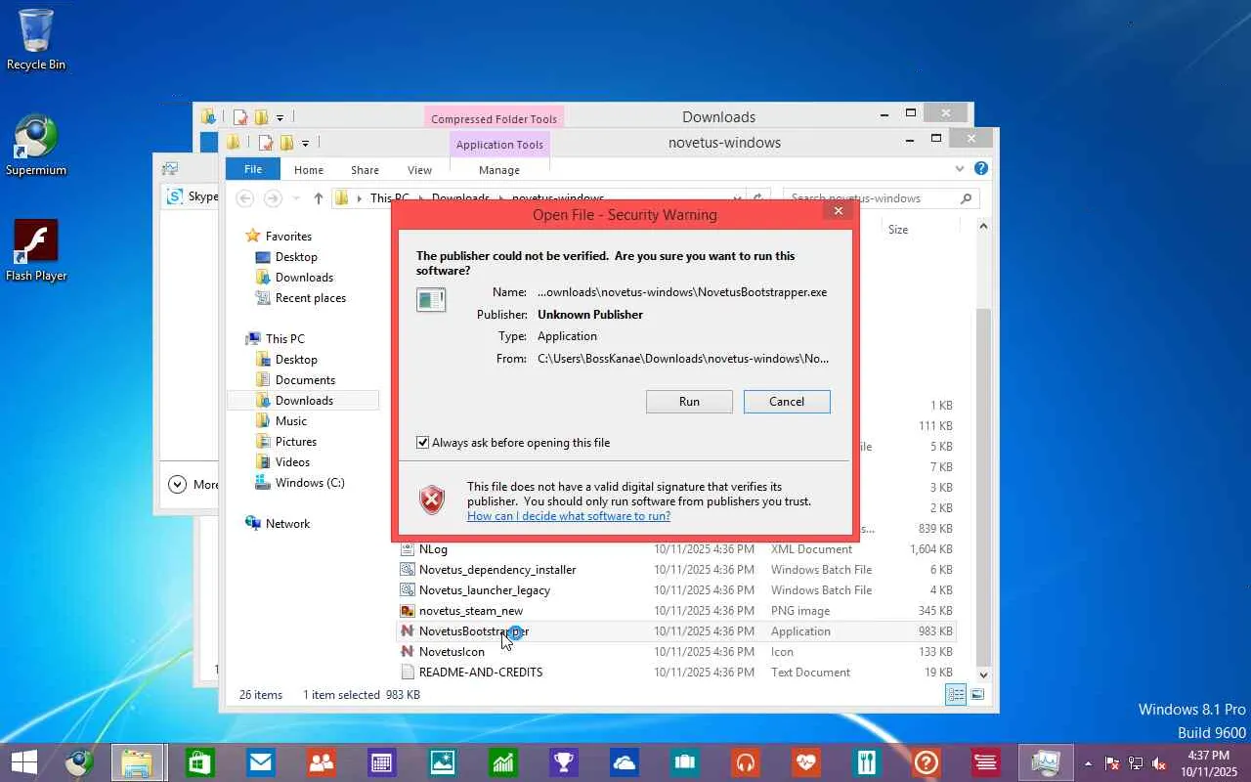1251x782 pixels.
Task: Open Supermium from the taskbar
Action: point(80,761)
